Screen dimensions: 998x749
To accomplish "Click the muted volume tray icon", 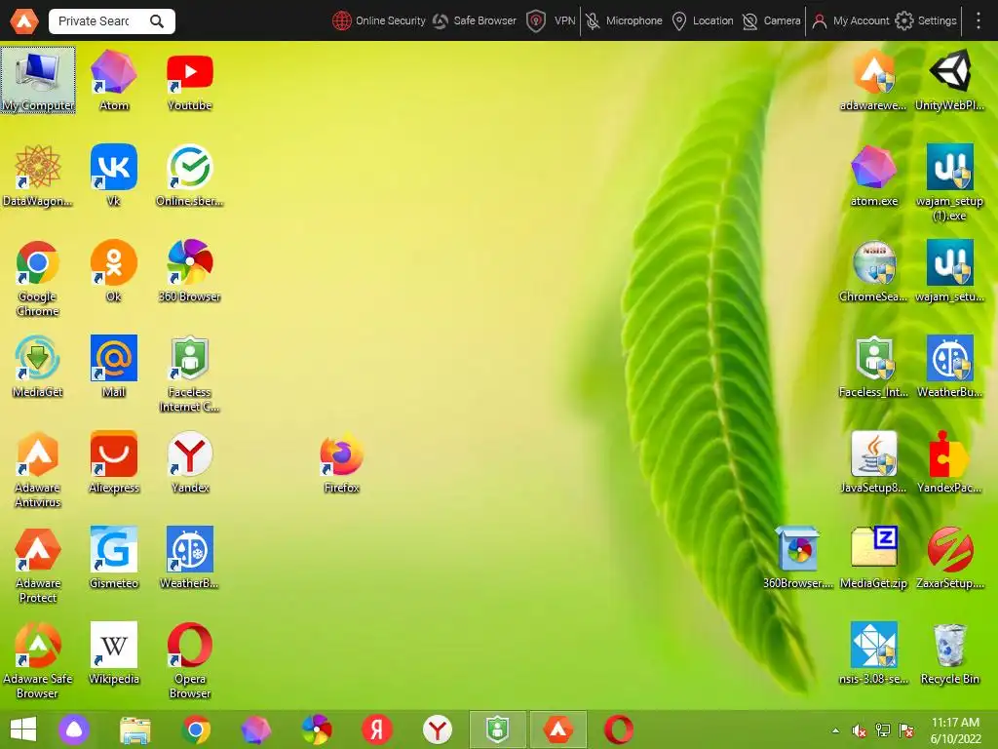I will point(860,730).
